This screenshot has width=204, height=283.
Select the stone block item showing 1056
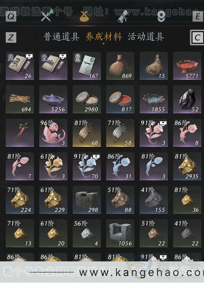pos(120,233)
